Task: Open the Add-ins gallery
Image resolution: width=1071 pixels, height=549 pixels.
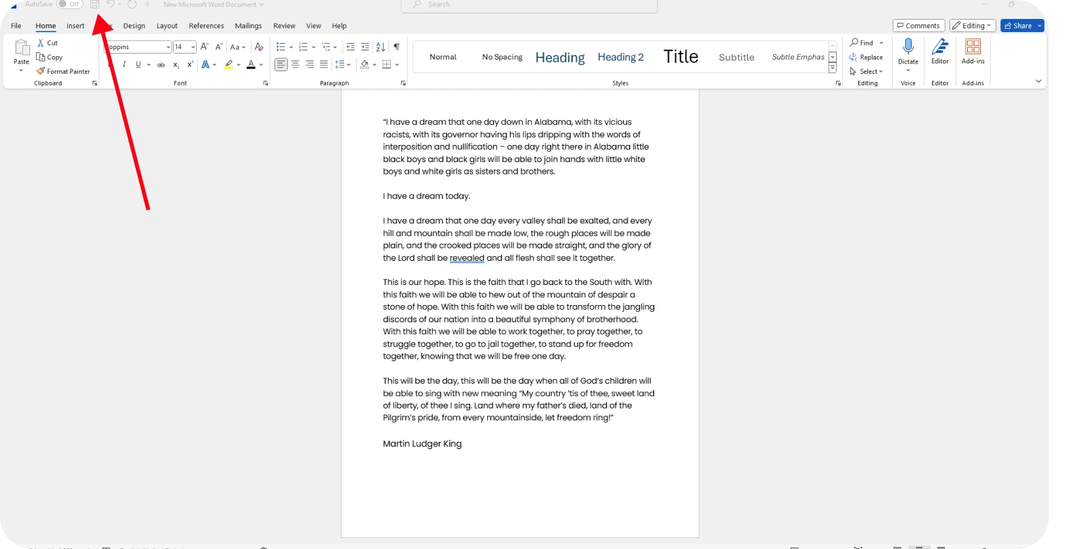Action: [972, 52]
